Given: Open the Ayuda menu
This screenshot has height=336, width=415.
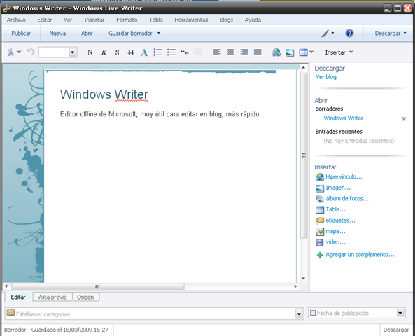Looking at the screenshot, I should point(253,20).
